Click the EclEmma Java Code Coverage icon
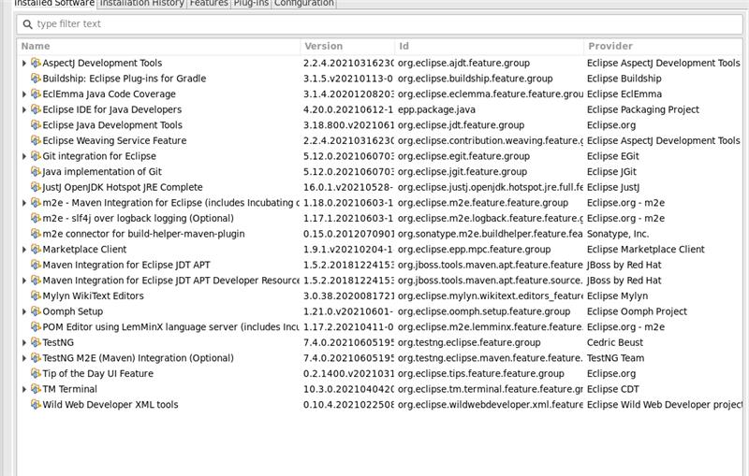This screenshot has height=476, width=749. point(36,94)
